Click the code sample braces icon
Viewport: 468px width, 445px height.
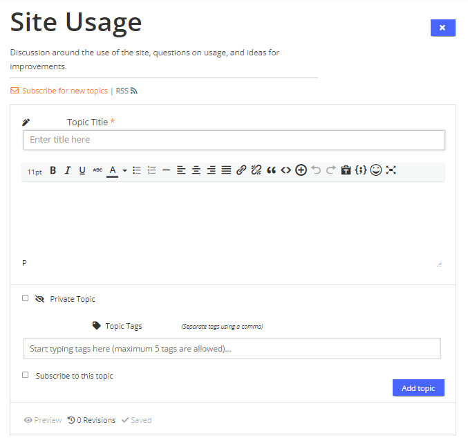pos(361,170)
